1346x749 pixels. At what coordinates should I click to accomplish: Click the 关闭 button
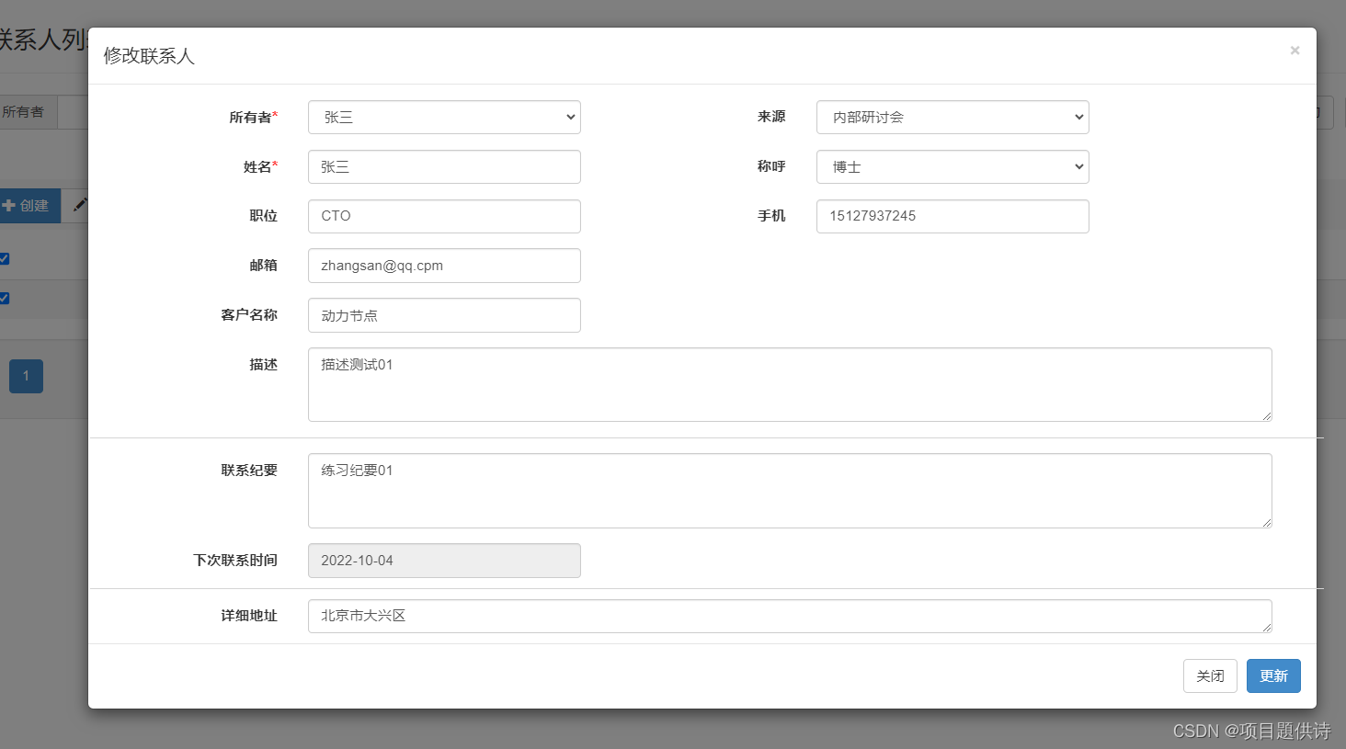coord(1210,675)
